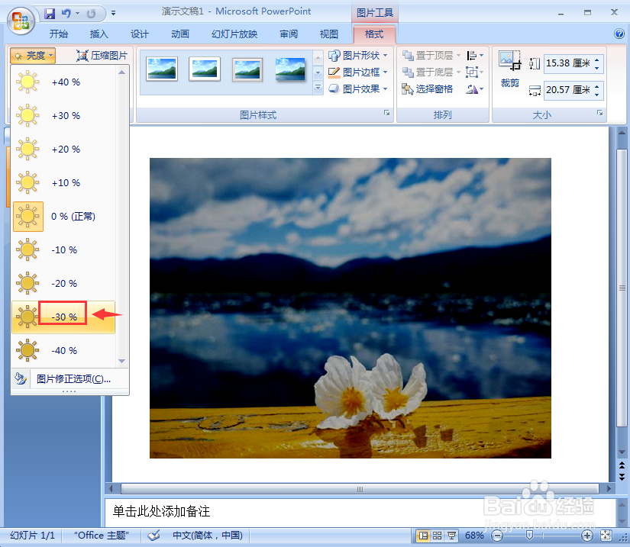The width and height of the screenshot is (630, 547).
Task: Apply the second picture style thumbnail
Action: tap(205, 69)
